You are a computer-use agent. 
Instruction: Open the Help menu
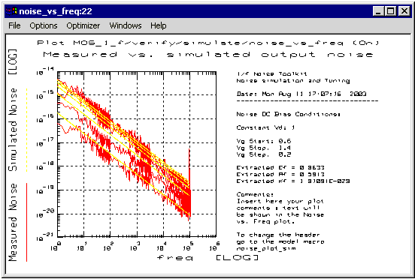[x=159, y=25]
